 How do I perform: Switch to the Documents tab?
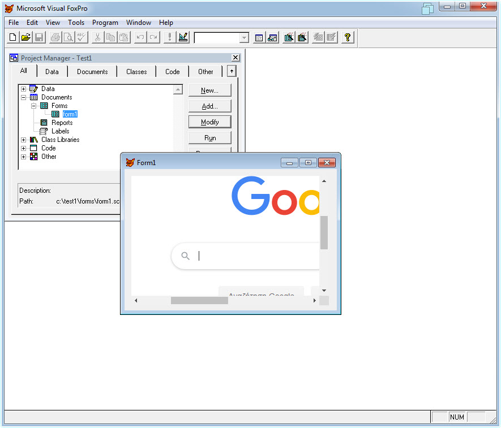click(x=92, y=72)
